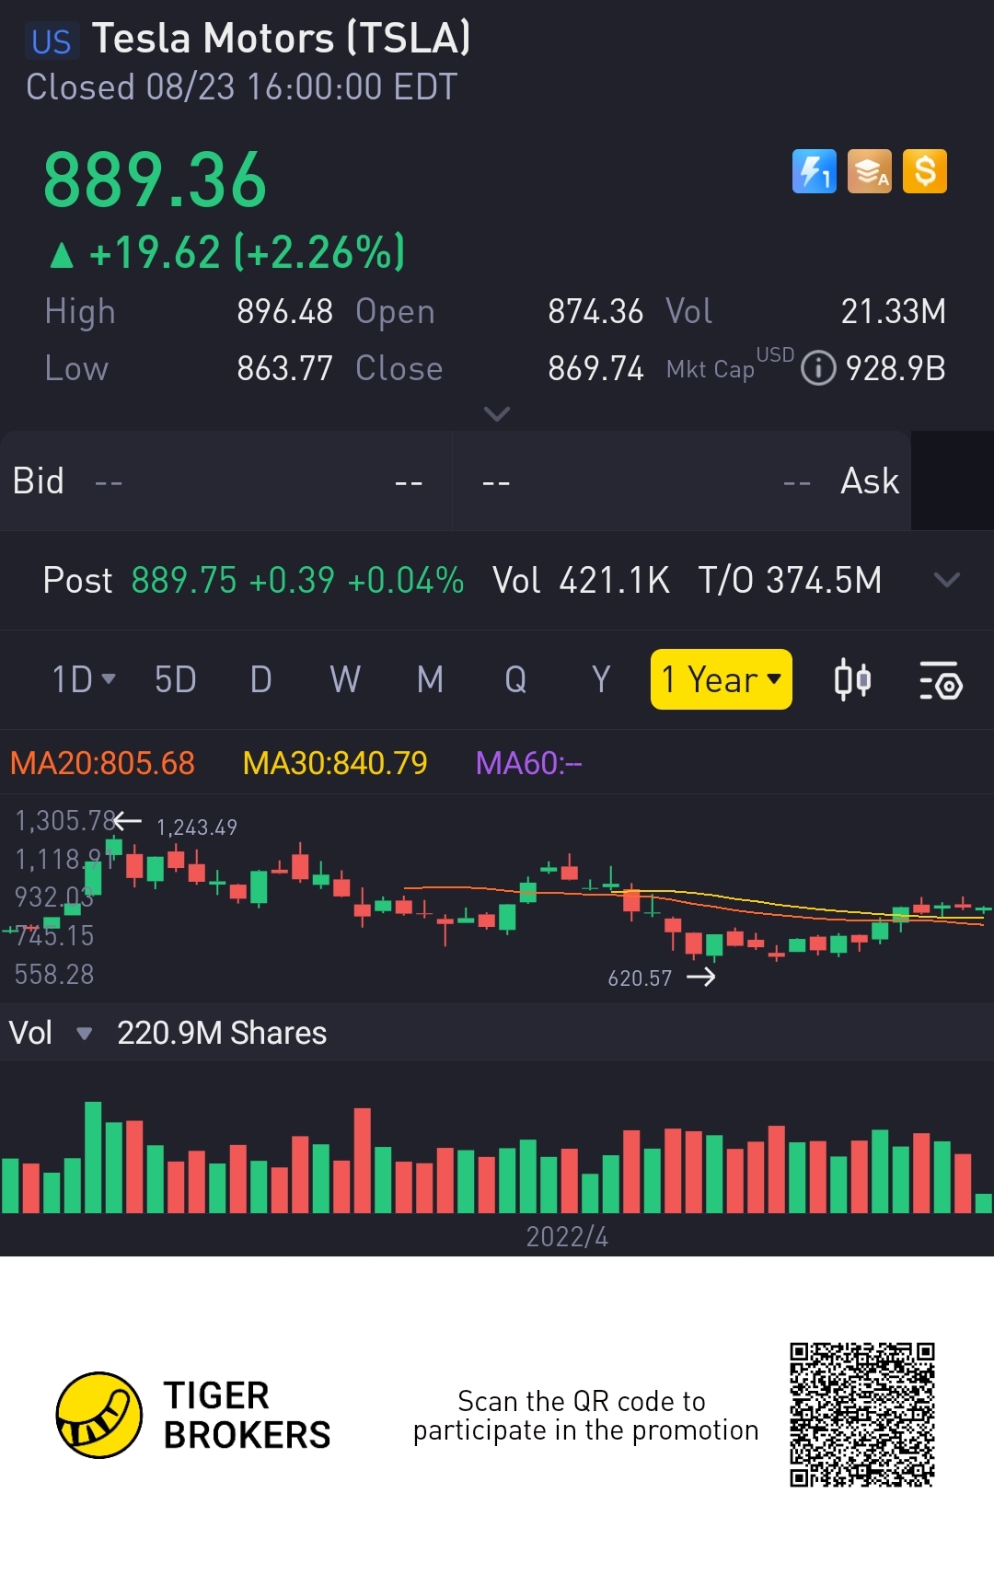Tap the 620.57 low marker on chart
The height and width of the screenshot is (1574, 994).
pyautogui.click(x=640, y=978)
